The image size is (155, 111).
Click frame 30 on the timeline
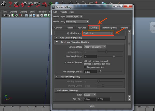coord(20,107)
